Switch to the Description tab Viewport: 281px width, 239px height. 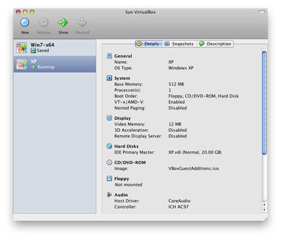(215, 44)
